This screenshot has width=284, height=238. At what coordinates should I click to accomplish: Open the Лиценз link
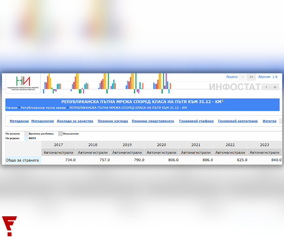pyautogui.click(x=231, y=77)
